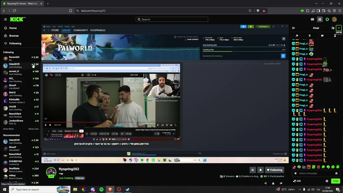Unfollow via the Following button

[x=274, y=170]
